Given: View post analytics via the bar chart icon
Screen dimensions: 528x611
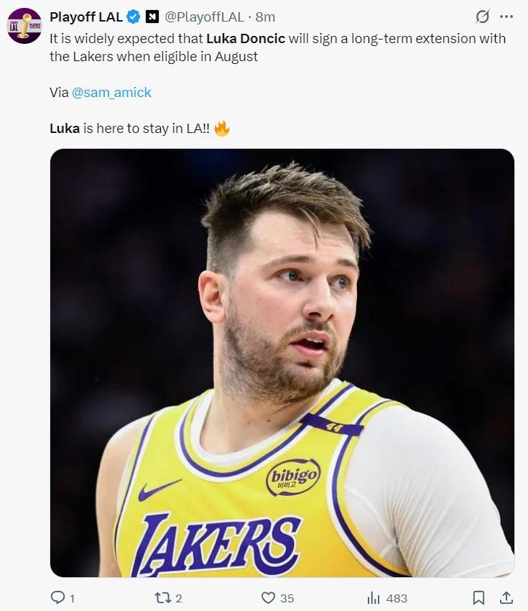Looking at the screenshot, I should click(x=374, y=597).
